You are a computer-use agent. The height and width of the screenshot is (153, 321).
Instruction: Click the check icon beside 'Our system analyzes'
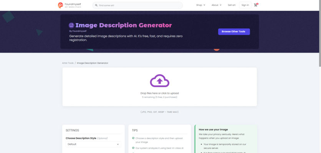tap(133, 148)
